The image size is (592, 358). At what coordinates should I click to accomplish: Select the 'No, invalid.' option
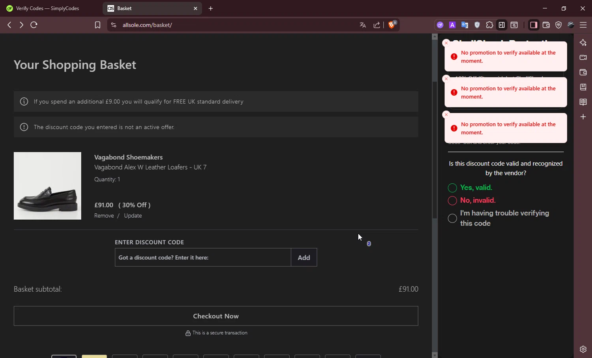pos(452,200)
